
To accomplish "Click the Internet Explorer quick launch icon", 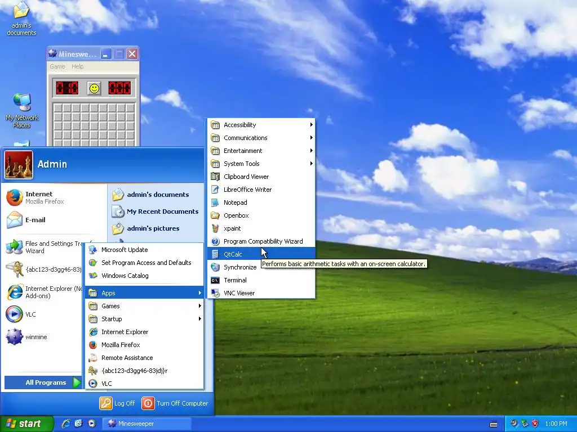I will coord(66,424).
